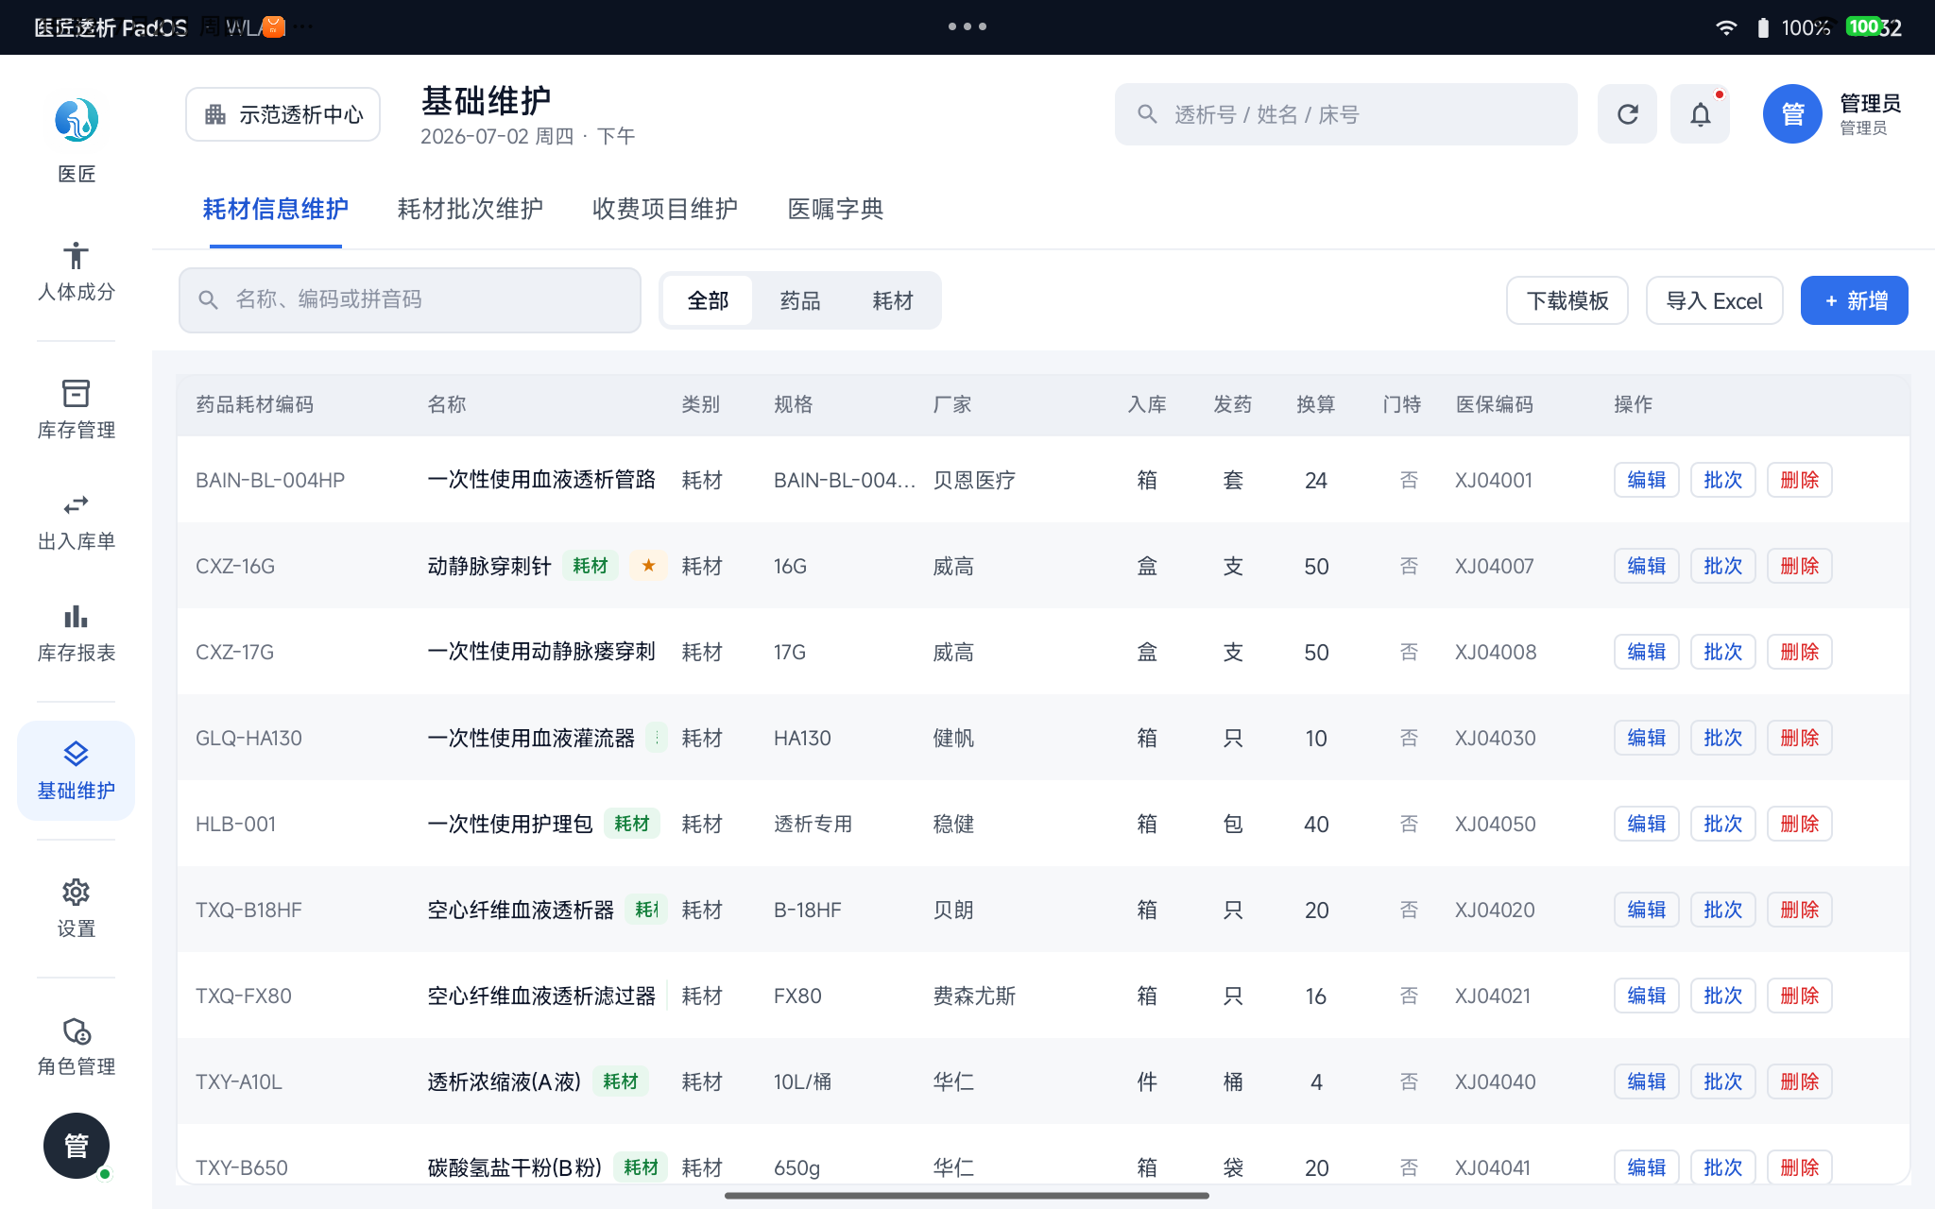Click the blue 管 administrator avatar
This screenshot has height=1209, width=1935.
(x=1792, y=114)
